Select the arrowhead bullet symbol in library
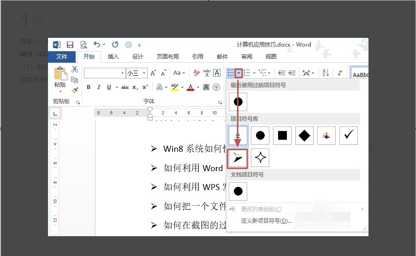This screenshot has height=256, width=416. 238,158
